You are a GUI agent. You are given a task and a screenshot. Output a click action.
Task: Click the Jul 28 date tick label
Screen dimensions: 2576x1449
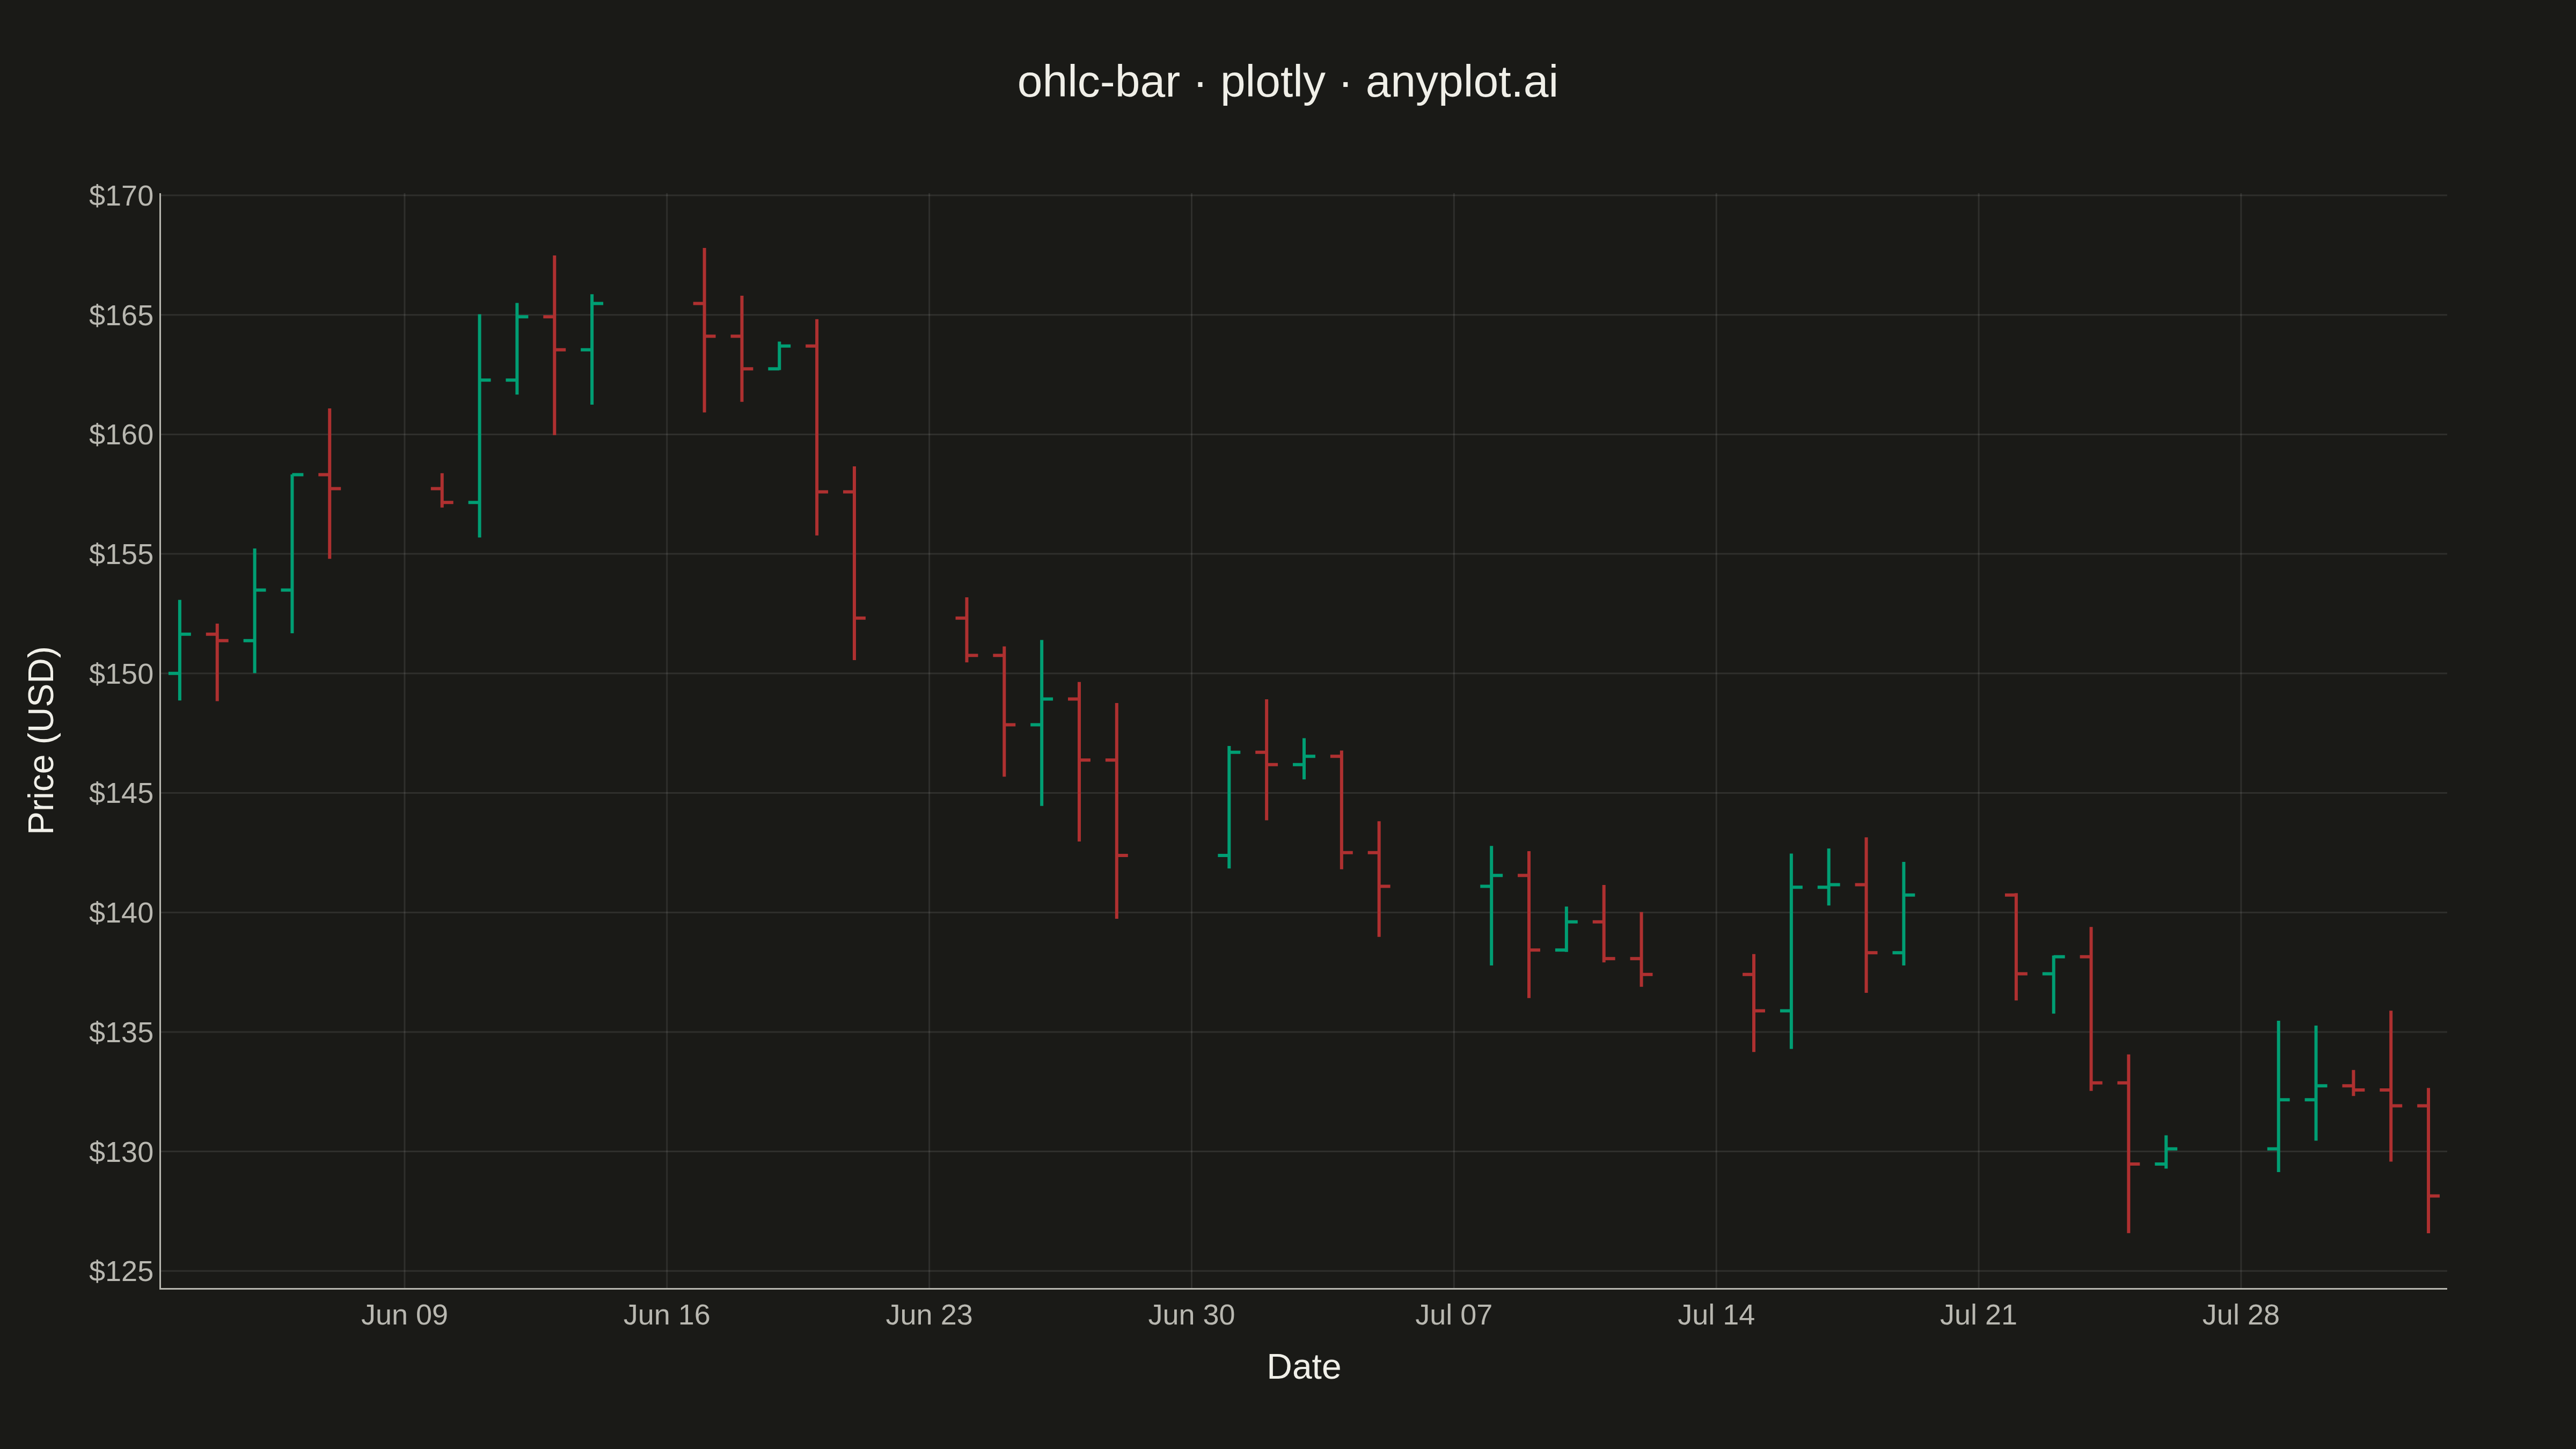2241,1315
